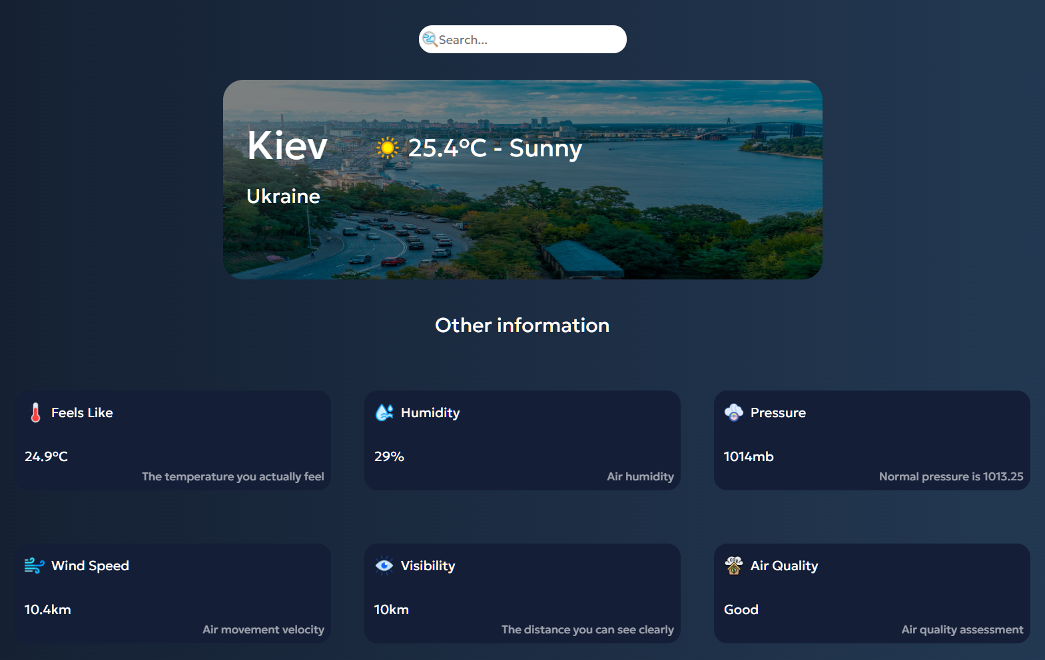Image resolution: width=1045 pixels, height=660 pixels.
Task: Click the Wind Speed icon
Action: pyautogui.click(x=35, y=566)
